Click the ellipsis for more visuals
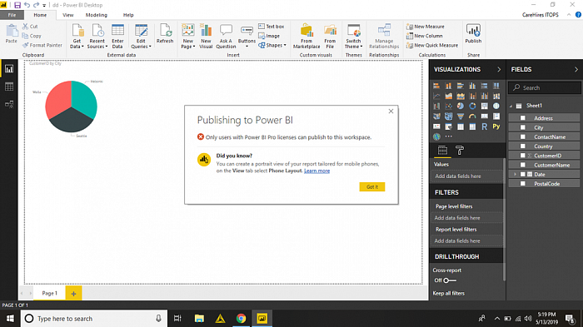583x327 pixels. [x=449, y=136]
